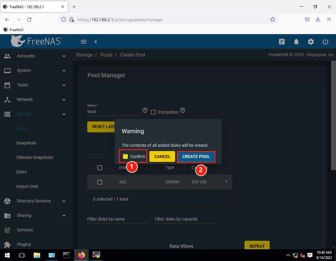Open Task View on taskbar
Image resolution: width=336 pixels, height=261 pixels.
pos(22,255)
